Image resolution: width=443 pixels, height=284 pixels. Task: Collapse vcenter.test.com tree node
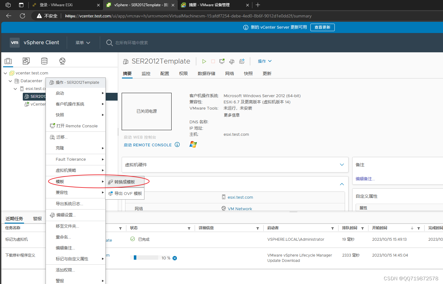(5, 73)
